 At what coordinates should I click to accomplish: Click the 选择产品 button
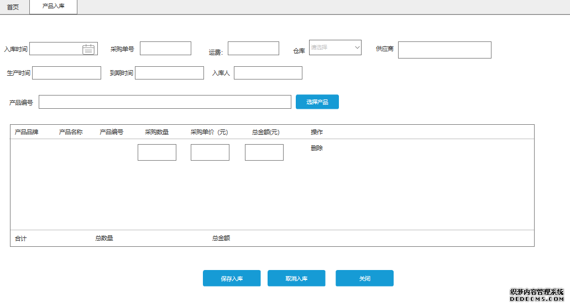[x=317, y=102]
